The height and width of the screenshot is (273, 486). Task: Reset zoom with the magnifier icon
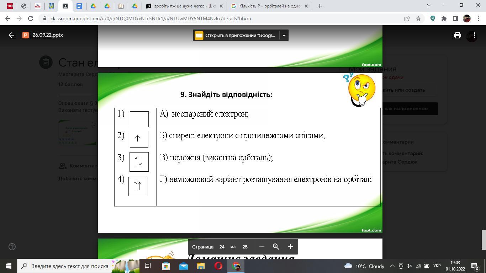[276, 247]
